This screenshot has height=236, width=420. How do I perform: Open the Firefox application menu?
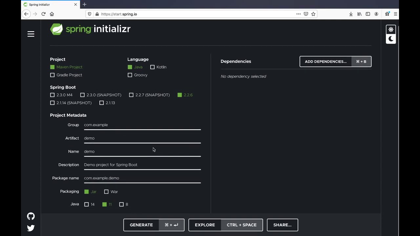click(x=395, y=14)
